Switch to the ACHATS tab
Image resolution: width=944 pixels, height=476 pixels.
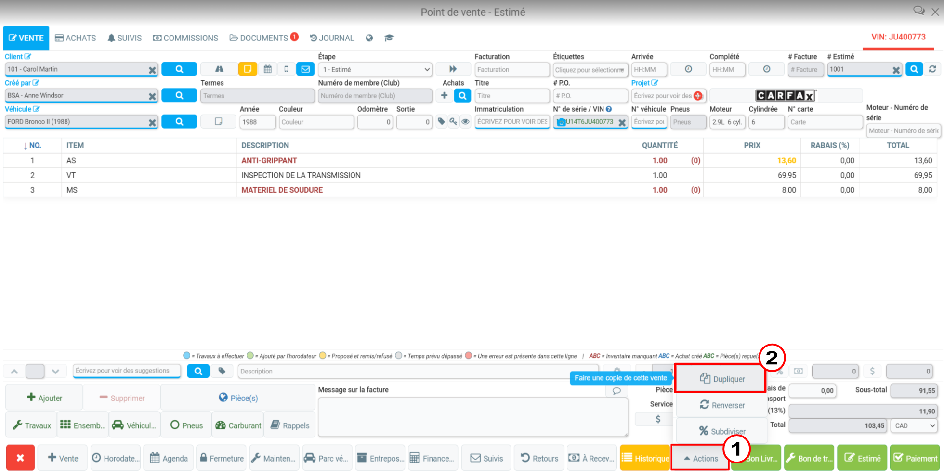pyautogui.click(x=76, y=38)
